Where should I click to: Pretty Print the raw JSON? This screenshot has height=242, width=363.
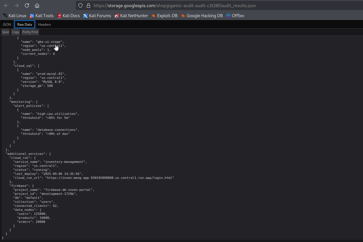[30, 32]
